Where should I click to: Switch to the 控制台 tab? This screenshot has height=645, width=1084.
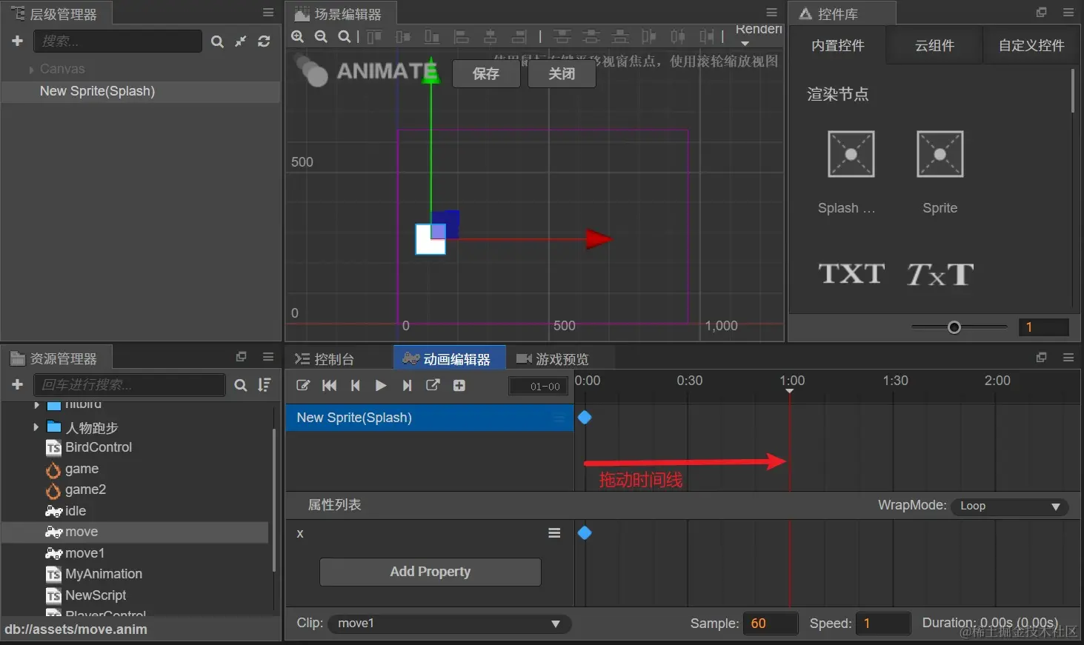(x=325, y=359)
